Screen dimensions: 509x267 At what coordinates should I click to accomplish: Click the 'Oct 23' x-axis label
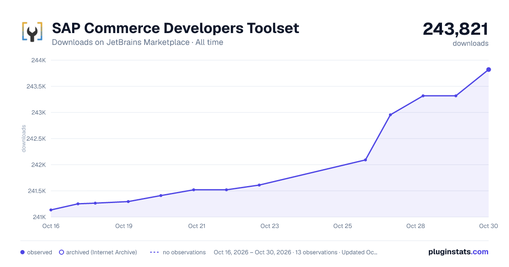click(270, 226)
